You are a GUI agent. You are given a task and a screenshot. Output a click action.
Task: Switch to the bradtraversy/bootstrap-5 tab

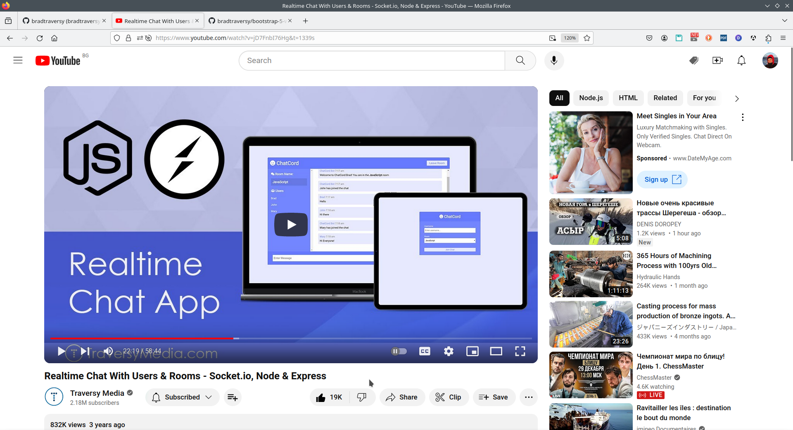(x=251, y=21)
